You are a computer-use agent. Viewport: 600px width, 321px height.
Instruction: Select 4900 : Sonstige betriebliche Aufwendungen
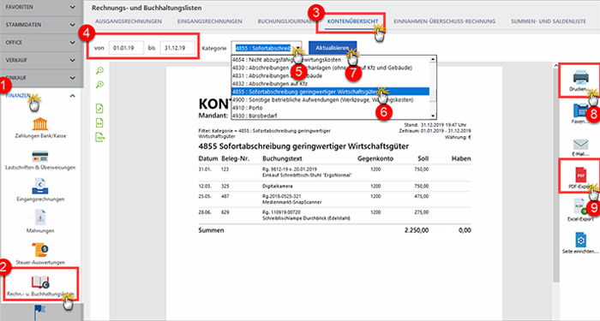tap(330, 100)
